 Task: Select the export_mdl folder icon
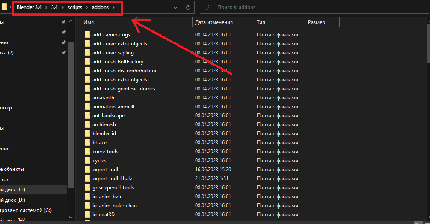87,169
